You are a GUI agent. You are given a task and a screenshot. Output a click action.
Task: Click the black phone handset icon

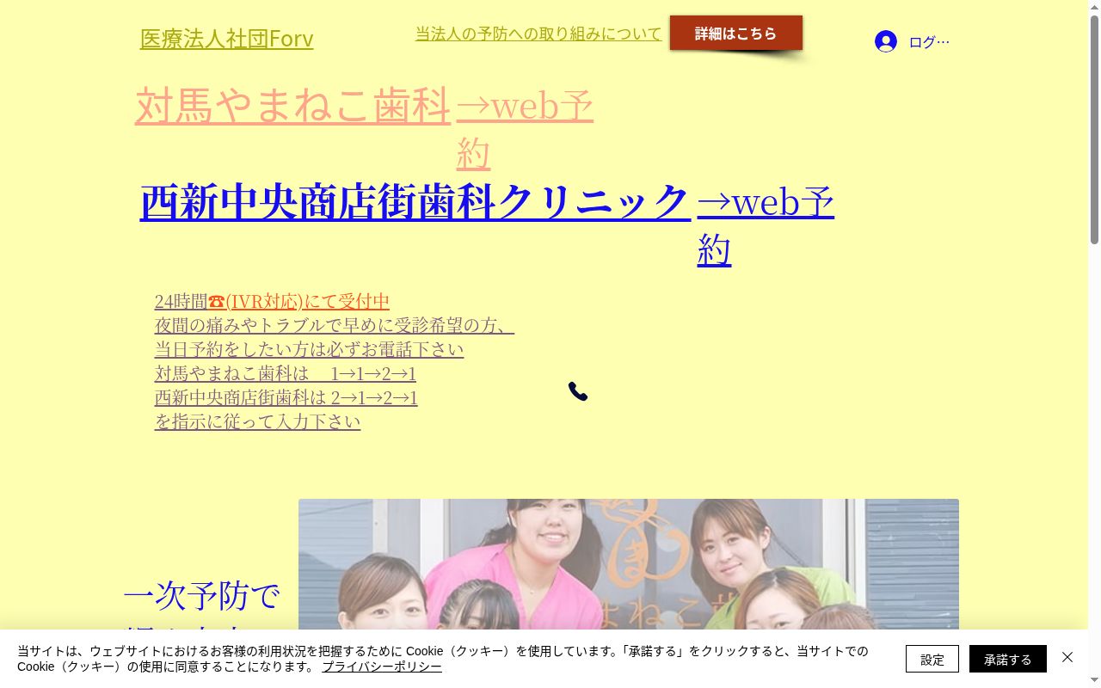[578, 391]
